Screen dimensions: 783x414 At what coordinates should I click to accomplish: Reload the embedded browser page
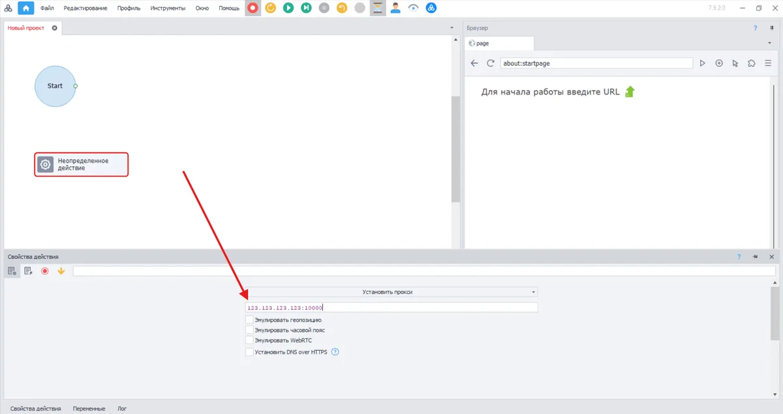491,63
